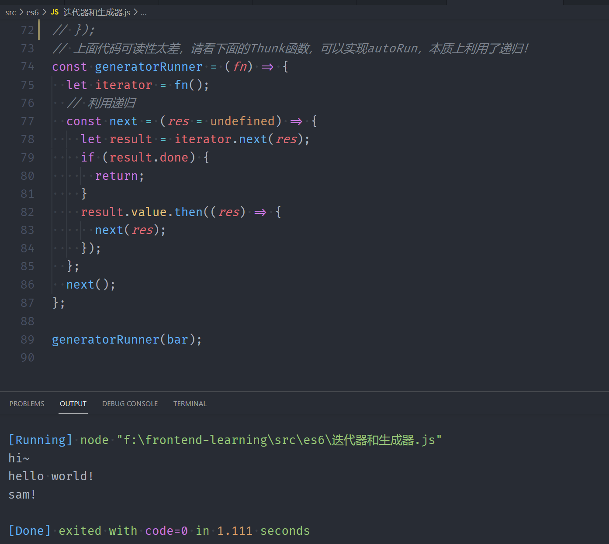Image resolution: width=609 pixels, height=544 pixels.
Task: Show the TERMINAL tab
Action: pos(190,403)
